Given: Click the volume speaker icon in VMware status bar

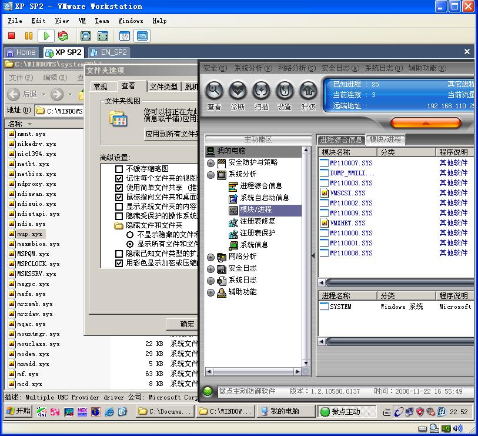Looking at the screenshot, I should [457, 429].
